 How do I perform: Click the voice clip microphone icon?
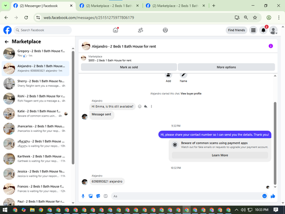coord(83,196)
